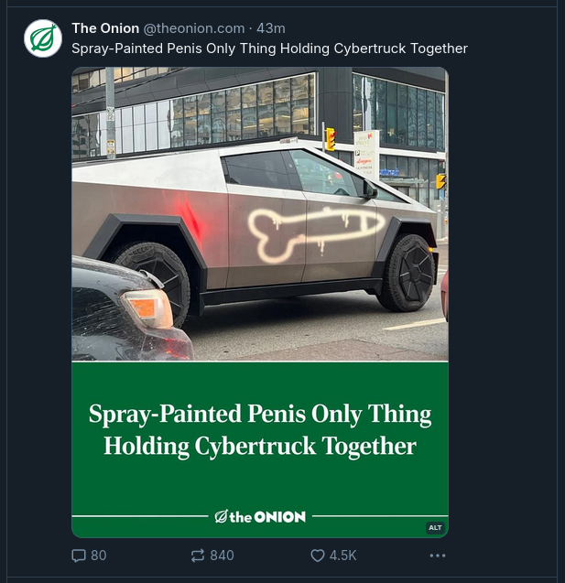Screen dimensions: 565x583
Task: Click the reply speech bubble icon
Action: [x=78, y=556]
